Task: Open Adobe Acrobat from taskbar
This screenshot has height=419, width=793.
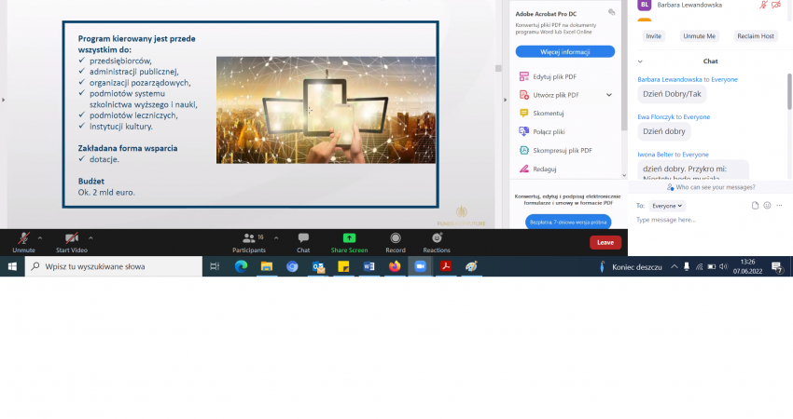Action: coord(446,266)
